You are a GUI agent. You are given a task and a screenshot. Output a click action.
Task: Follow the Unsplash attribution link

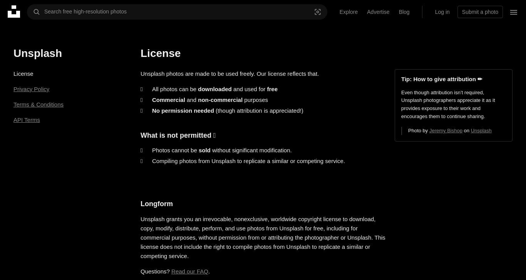pyautogui.click(x=481, y=131)
